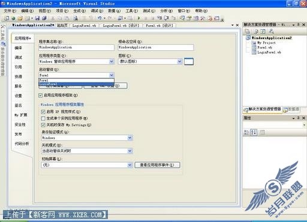Open the Security settings page
The width and height of the screenshot is (307, 222).
(20, 124)
